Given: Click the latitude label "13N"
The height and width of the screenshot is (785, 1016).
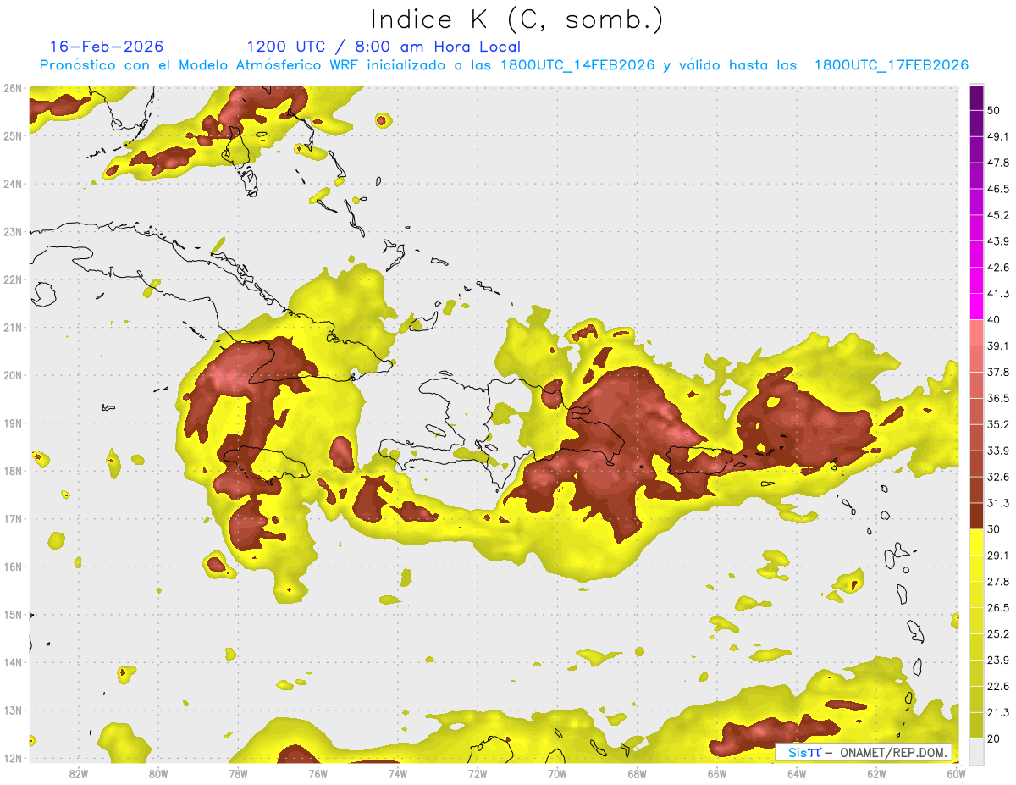Looking at the screenshot, I should coord(13,710).
